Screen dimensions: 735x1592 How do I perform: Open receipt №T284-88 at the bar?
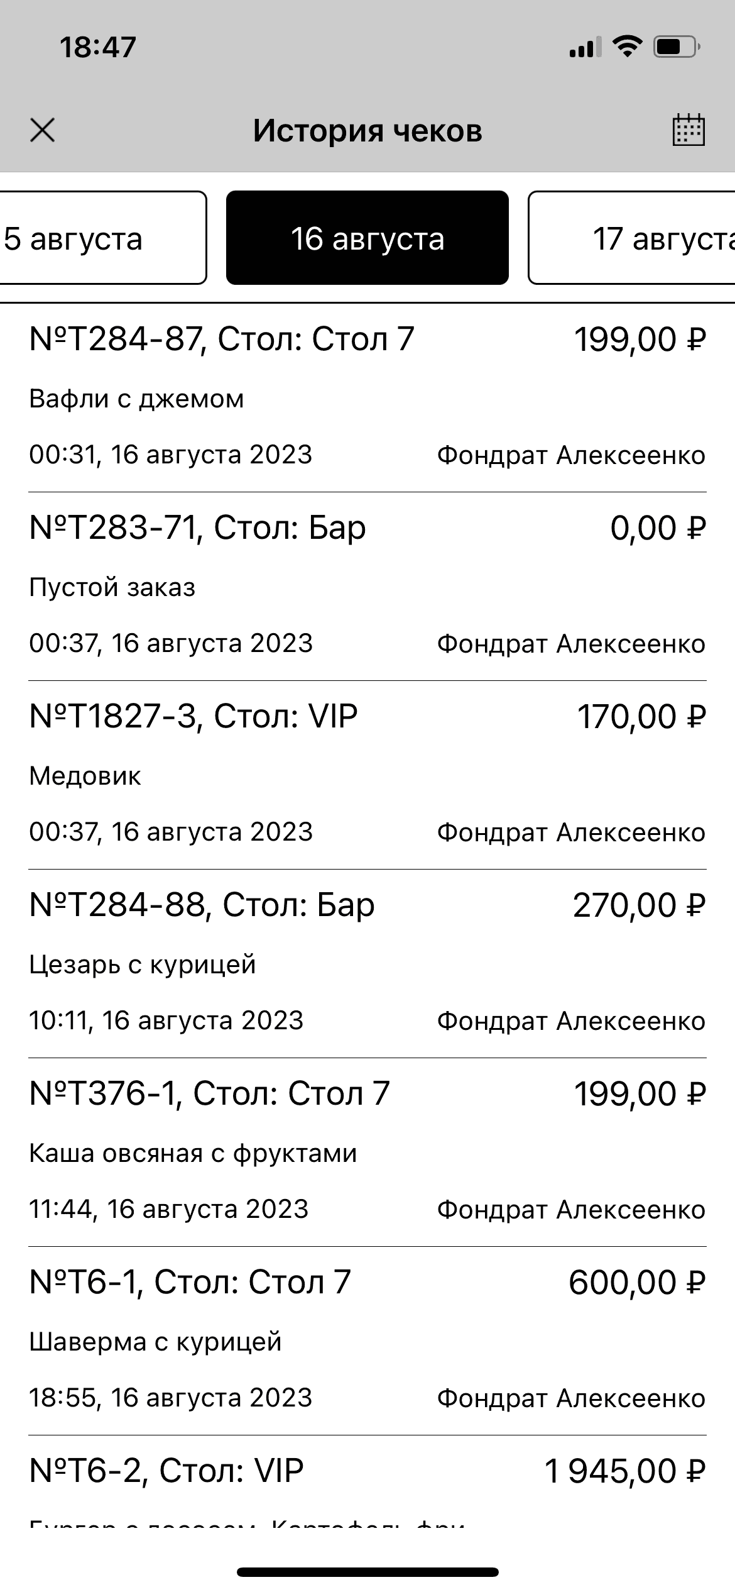tap(202, 905)
